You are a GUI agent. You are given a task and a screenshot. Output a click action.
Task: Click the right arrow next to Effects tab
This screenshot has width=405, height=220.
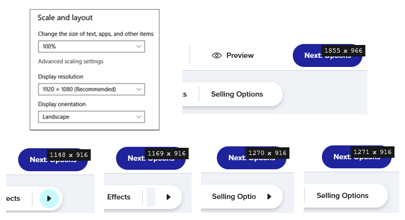(x=169, y=197)
